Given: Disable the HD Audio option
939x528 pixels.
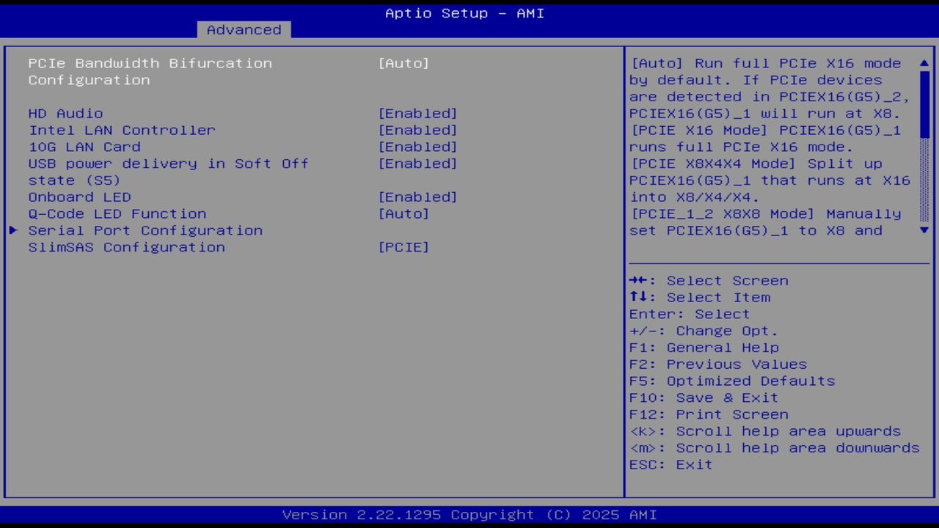Looking at the screenshot, I should (x=418, y=113).
